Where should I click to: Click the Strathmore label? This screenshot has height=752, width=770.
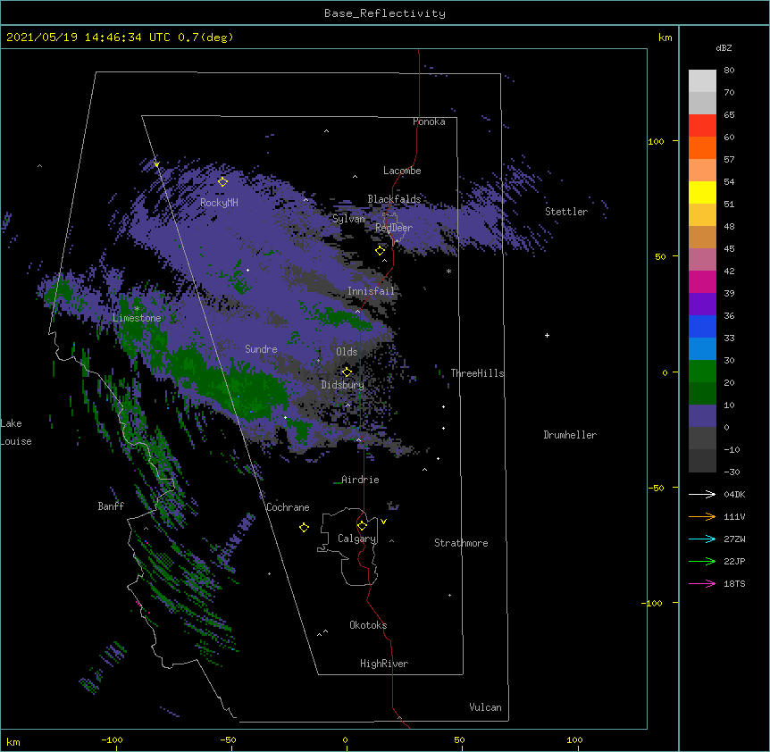click(461, 543)
